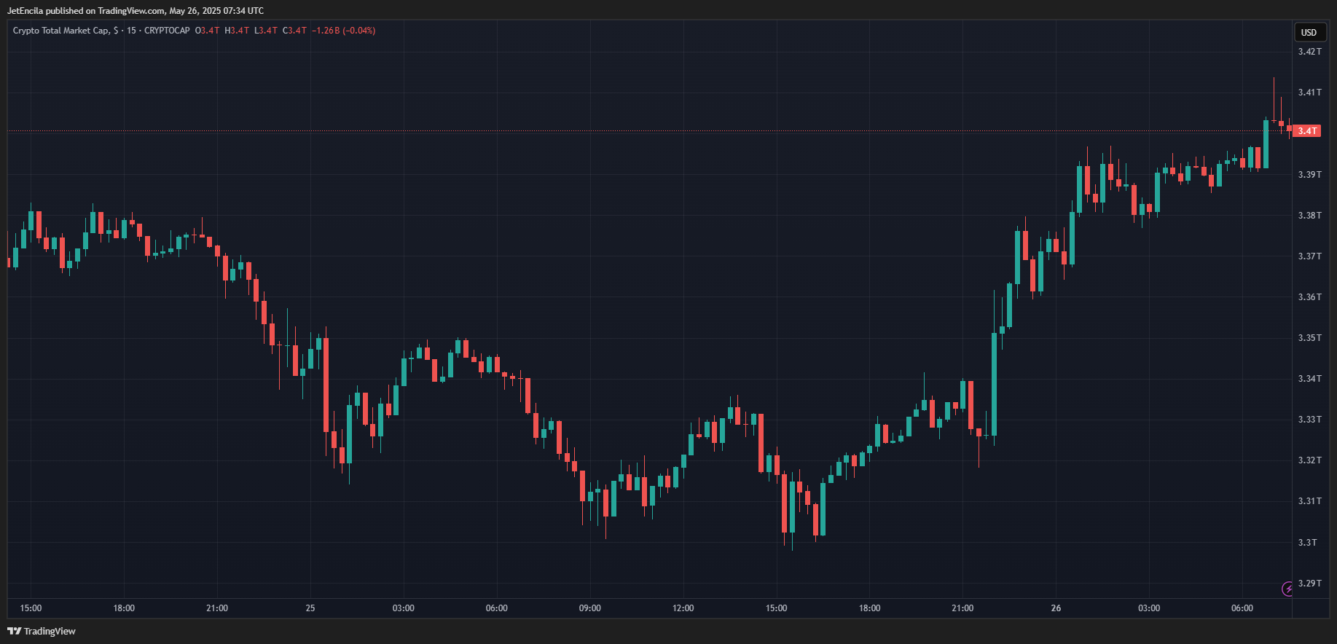Viewport: 1337px width, 644px height.
Task: Click the CRYPTOCAP source label in the legend
Action: pyautogui.click(x=167, y=31)
